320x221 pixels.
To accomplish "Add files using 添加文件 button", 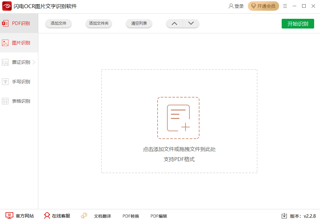I will [58, 23].
